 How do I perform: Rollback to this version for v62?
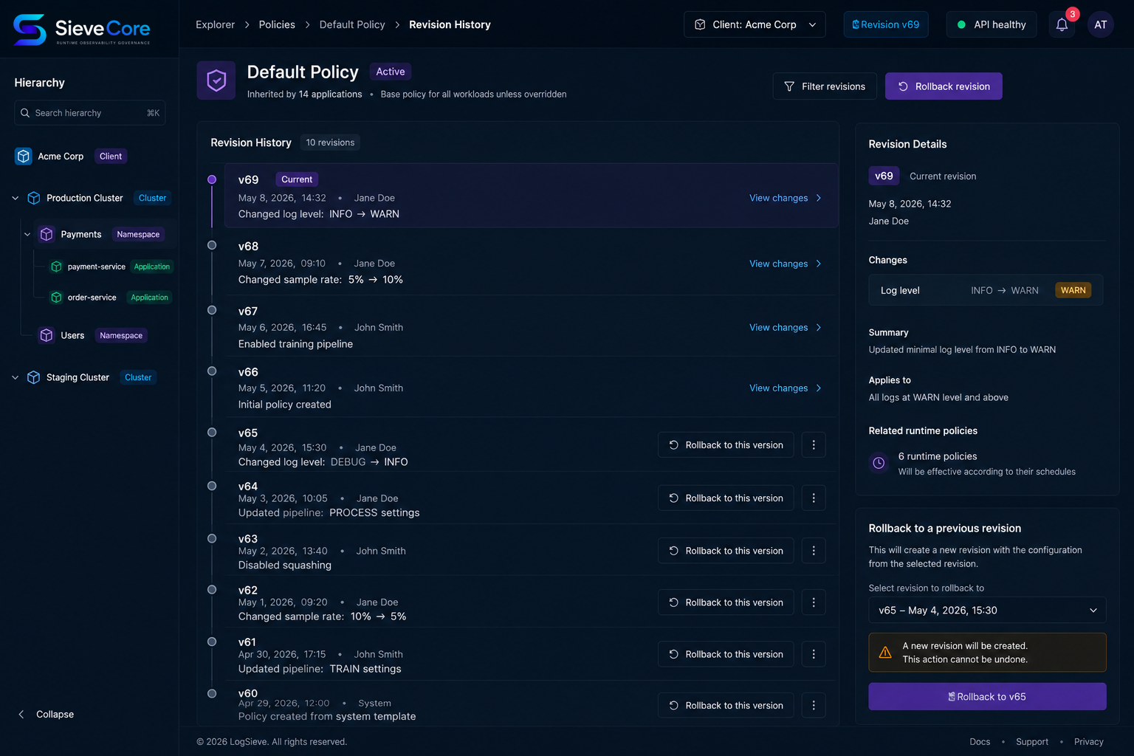[726, 602]
